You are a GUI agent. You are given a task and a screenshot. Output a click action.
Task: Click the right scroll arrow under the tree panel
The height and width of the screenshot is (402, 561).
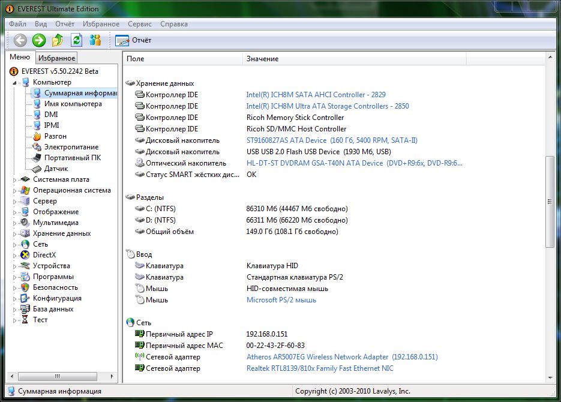pyautogui.click(x=112, y=376)
